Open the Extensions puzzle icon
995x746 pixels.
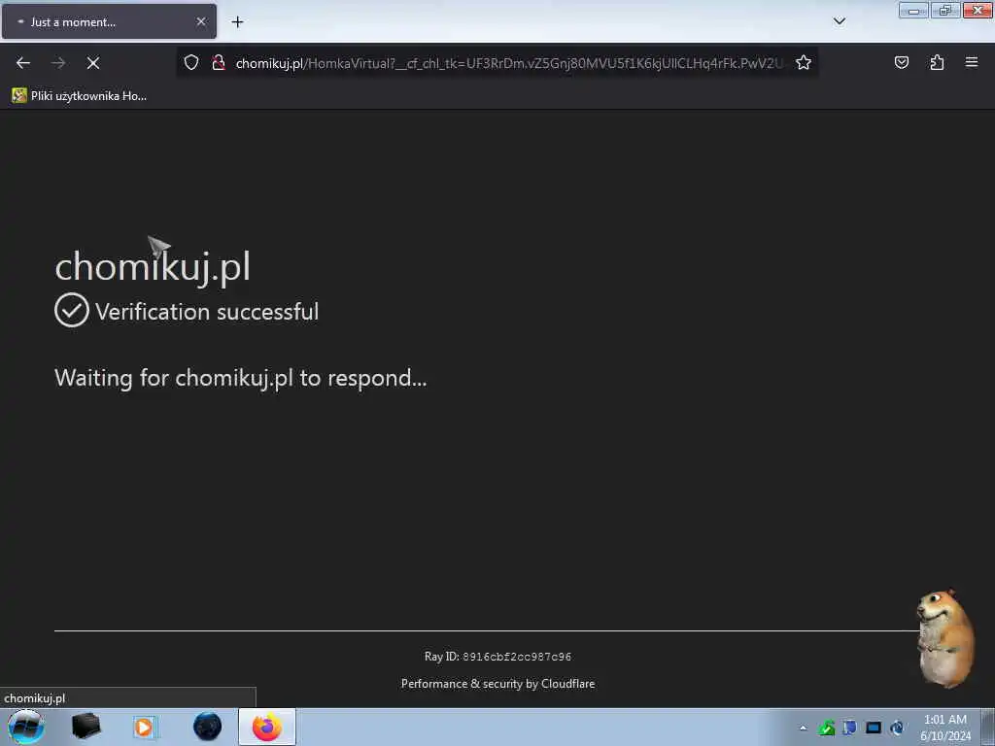[937, 62]
